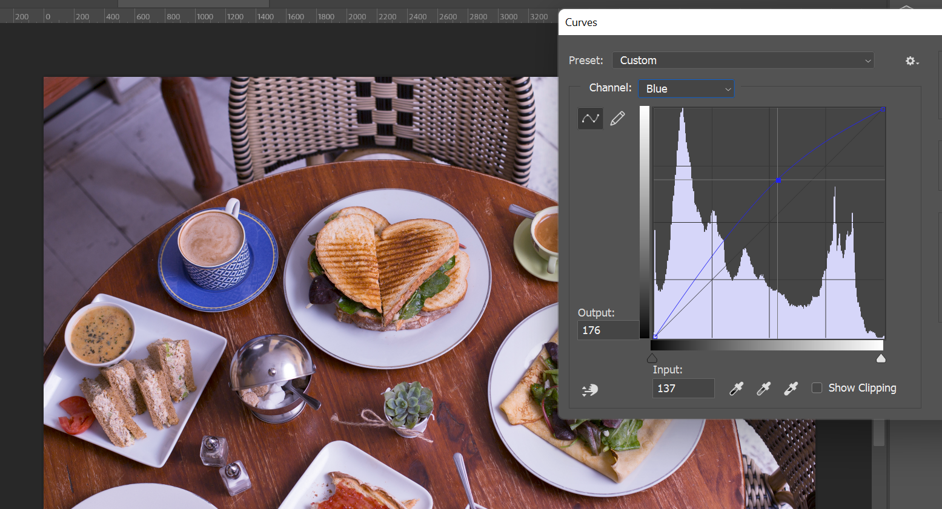Screen dimensions: 942x509
Task: Click the blue coffee cup in the photo
Action: [214, 250]
